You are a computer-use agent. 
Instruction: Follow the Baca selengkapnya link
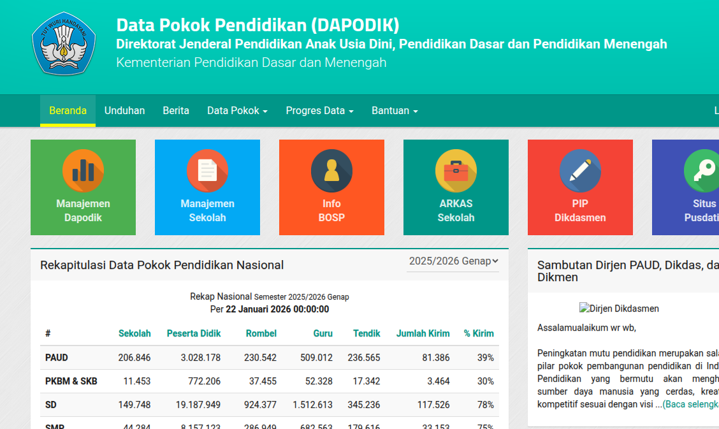point(693,404)
